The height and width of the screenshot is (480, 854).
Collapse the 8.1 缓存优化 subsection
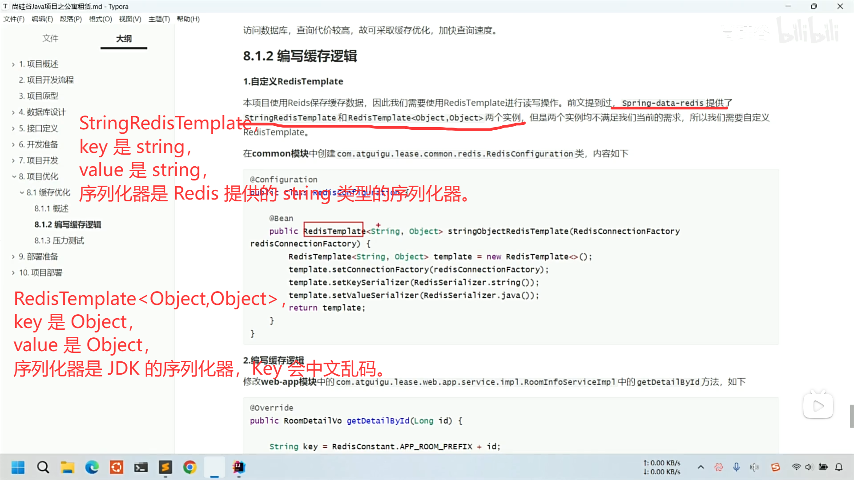(21, 192)
